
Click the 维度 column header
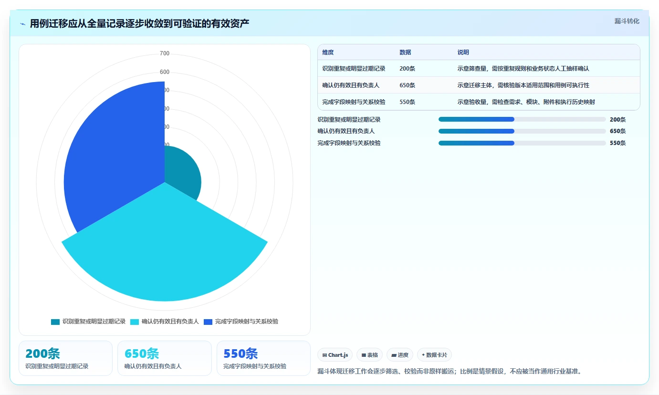coord(328,52)
